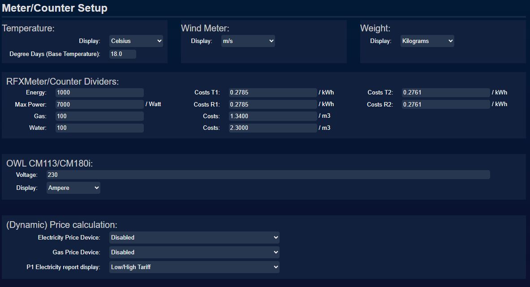The height and width of the screenshot is (287, 530).
Task: Open the Temperature Display dropdown
Action: click(x=136, y=41)
